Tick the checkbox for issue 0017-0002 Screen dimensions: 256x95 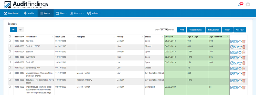point(10,62)
